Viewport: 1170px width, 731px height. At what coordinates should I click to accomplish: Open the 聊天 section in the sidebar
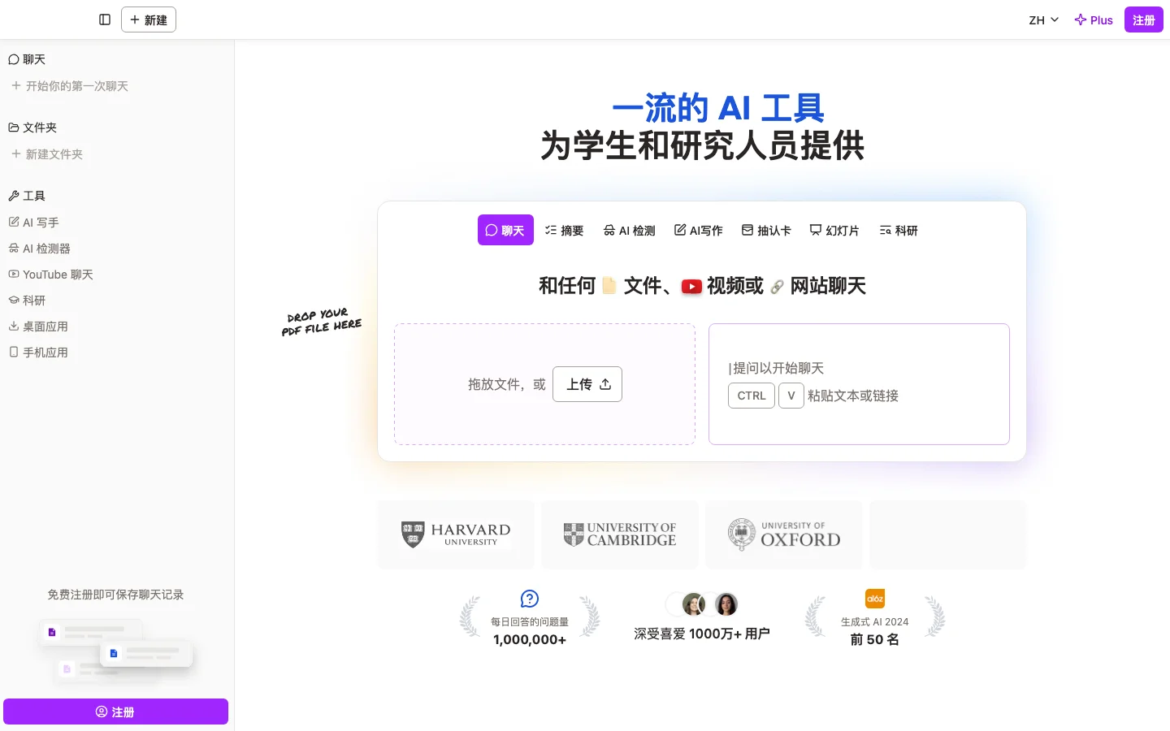coord(28,59)
